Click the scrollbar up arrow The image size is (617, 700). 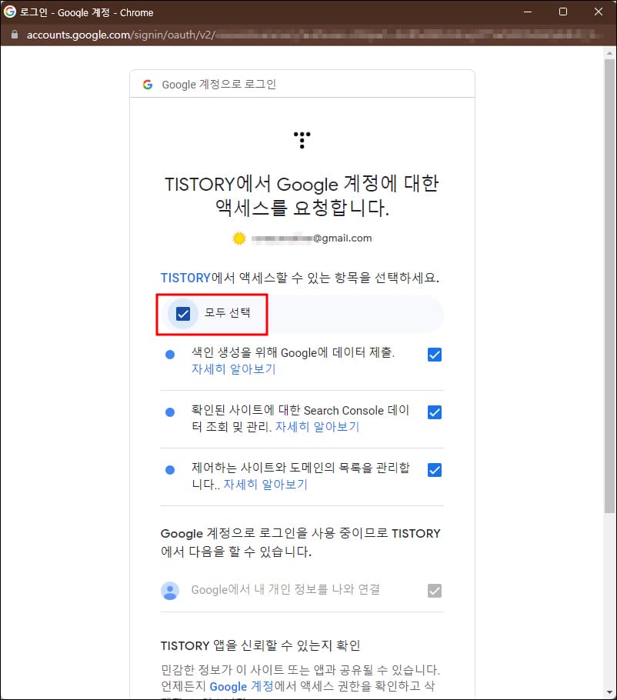(x=610, y=53)
